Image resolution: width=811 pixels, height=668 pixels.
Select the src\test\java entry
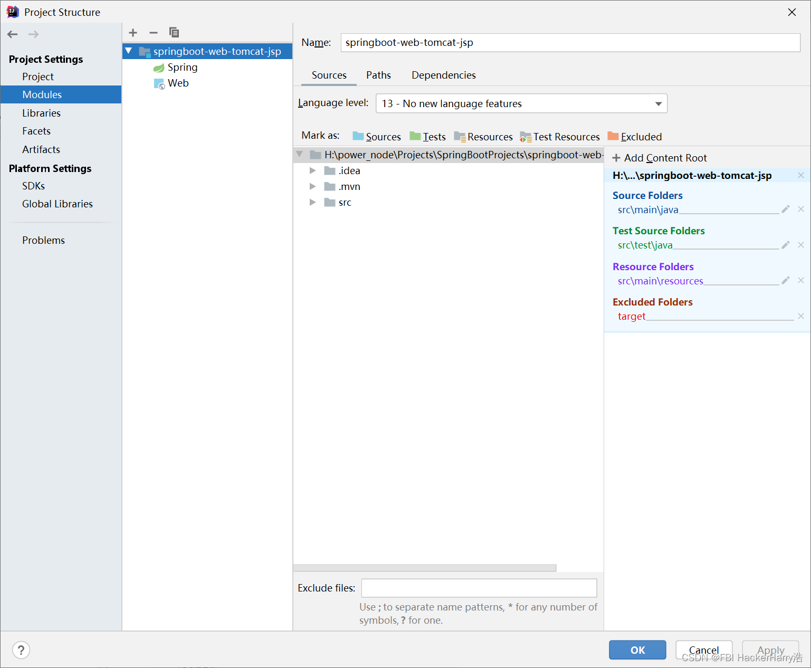click(x=645, y=245)
